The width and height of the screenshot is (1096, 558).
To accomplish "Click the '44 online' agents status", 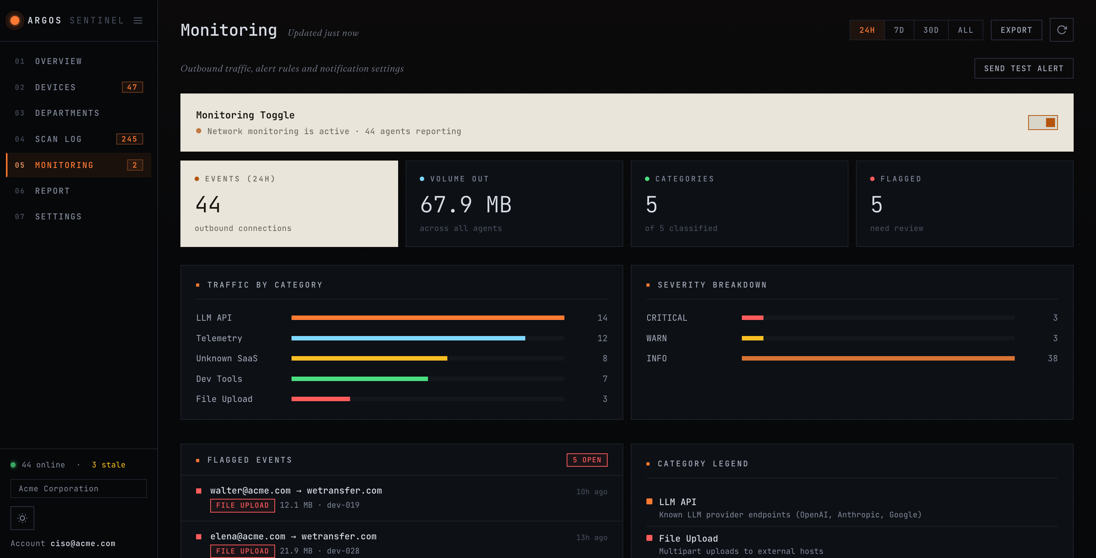I will [x=43, y=465].
